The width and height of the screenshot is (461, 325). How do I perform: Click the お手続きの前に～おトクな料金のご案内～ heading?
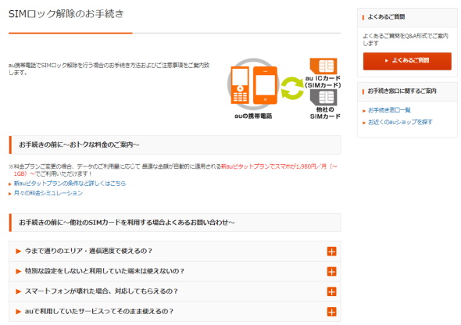pos(79,145)
